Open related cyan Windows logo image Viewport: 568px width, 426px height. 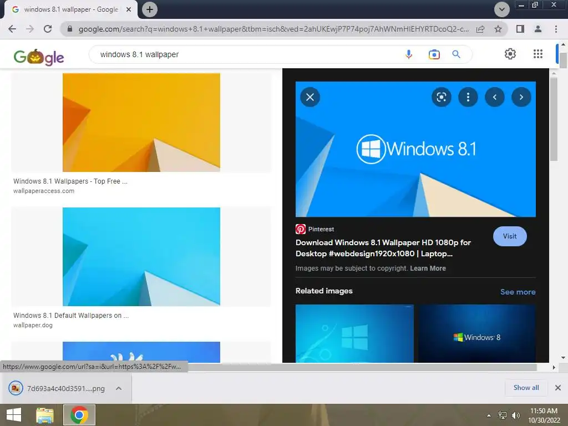(x=354, y=333)
